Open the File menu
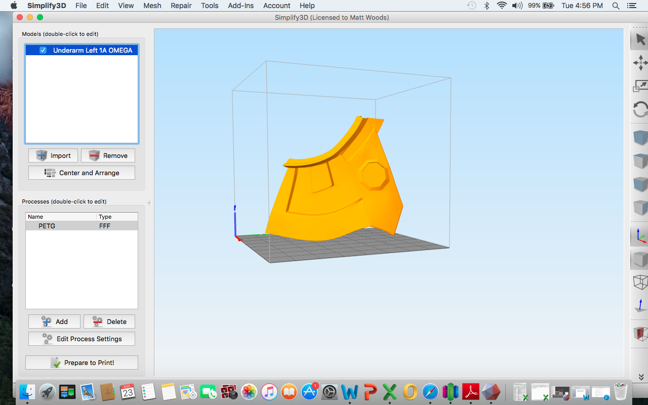 [x=81, y=6]
